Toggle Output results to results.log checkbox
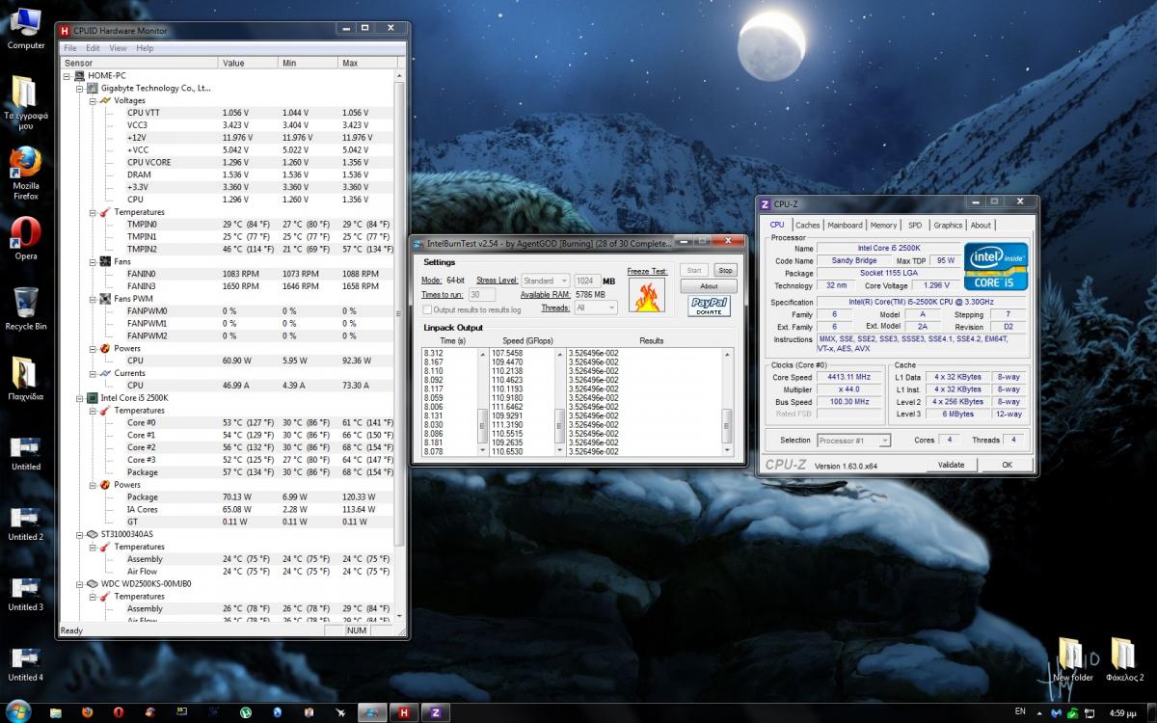The image size is (1157, 723). point(428,309)
